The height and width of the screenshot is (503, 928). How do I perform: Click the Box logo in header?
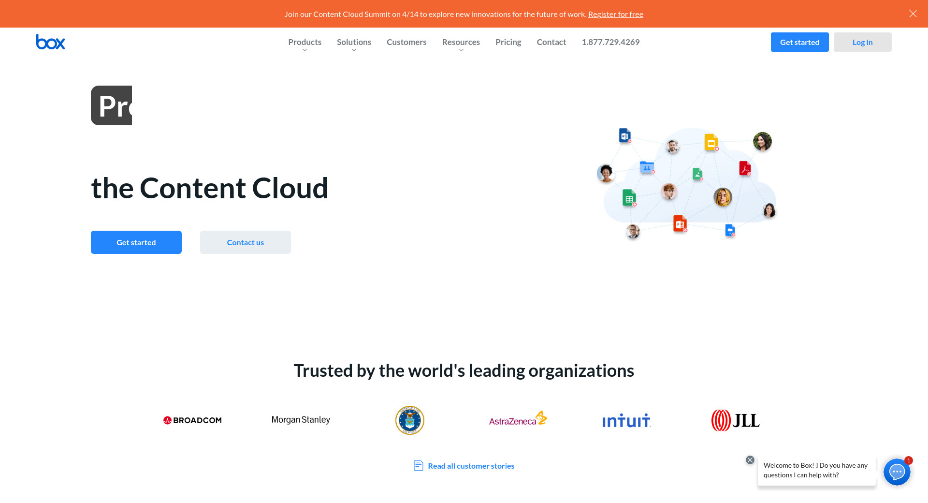[50, 42]
